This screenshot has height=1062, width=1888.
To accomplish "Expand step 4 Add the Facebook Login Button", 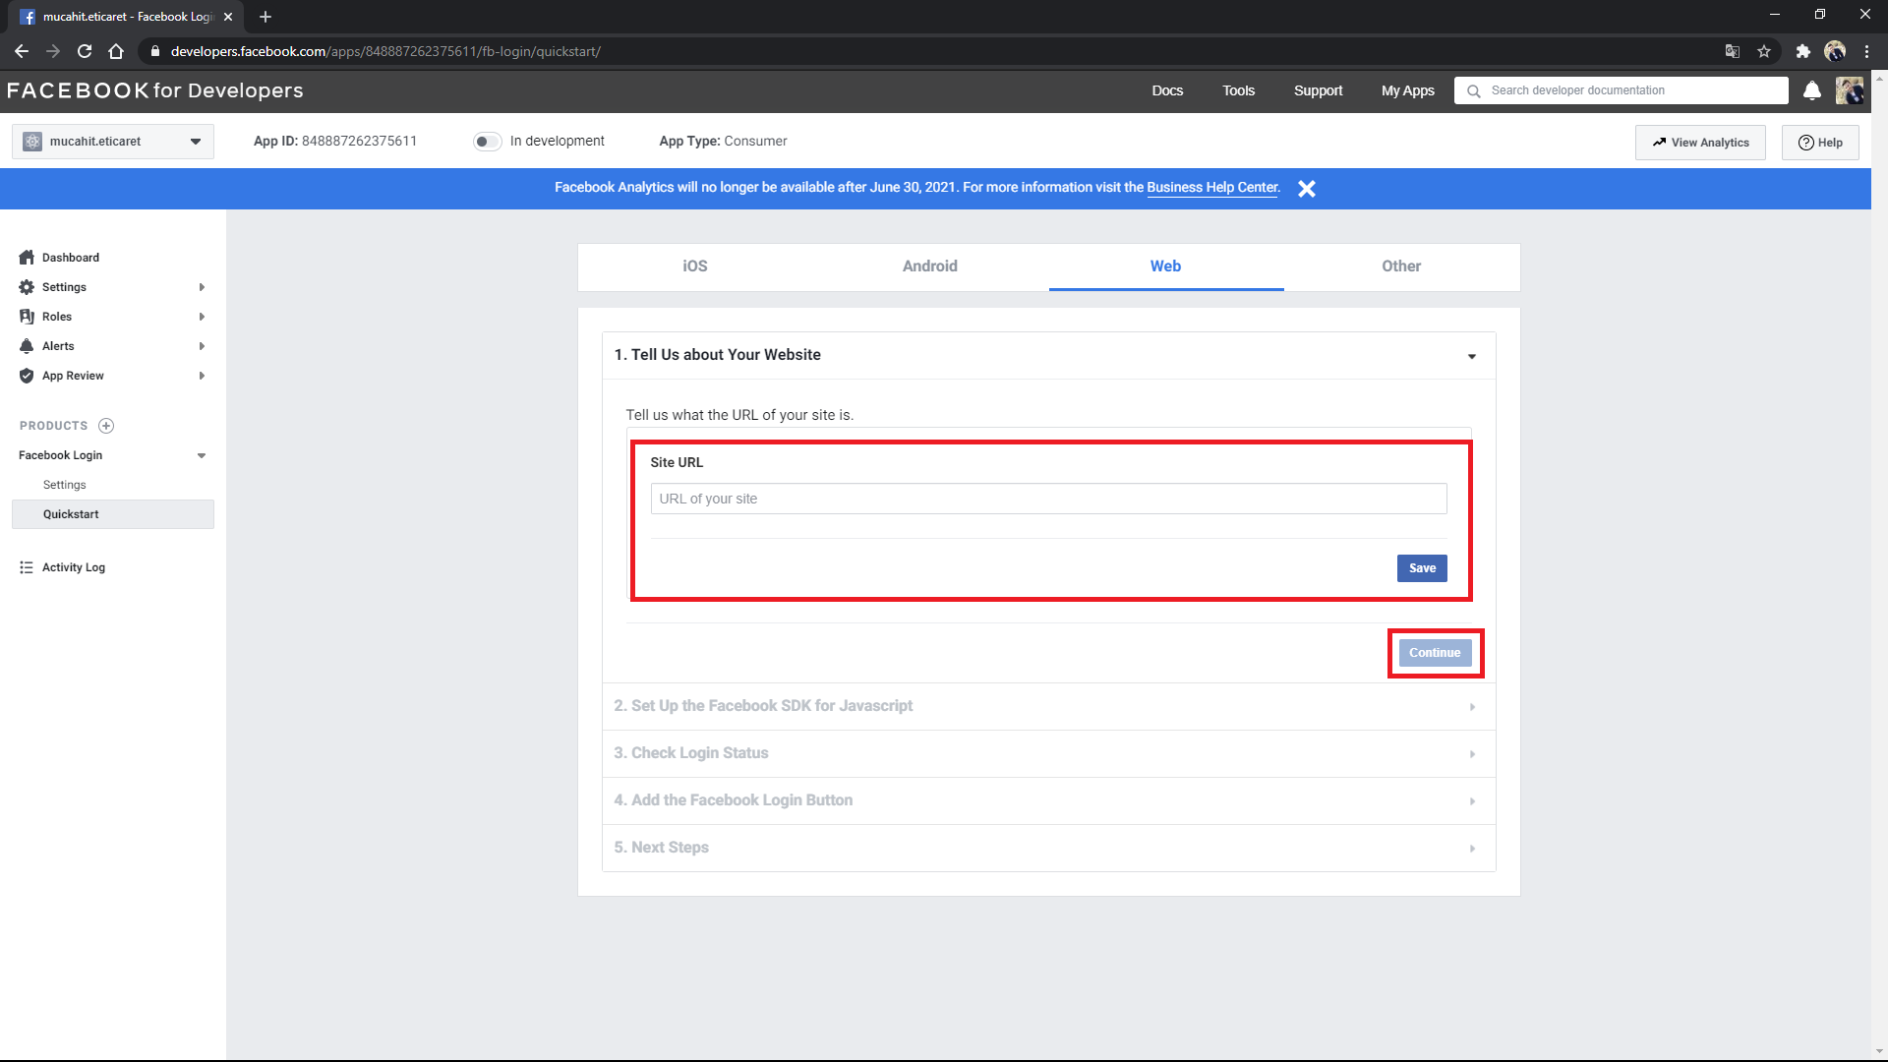I will coord(1049,800).
